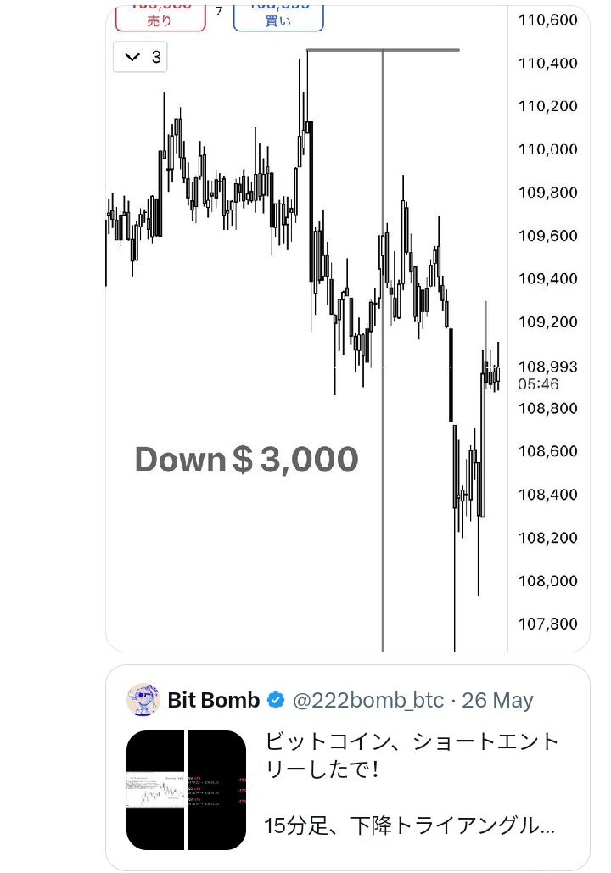Click the current price label 108,993
Image resolution: width=611 pixels, height=873 pixels.
(548, 367)
